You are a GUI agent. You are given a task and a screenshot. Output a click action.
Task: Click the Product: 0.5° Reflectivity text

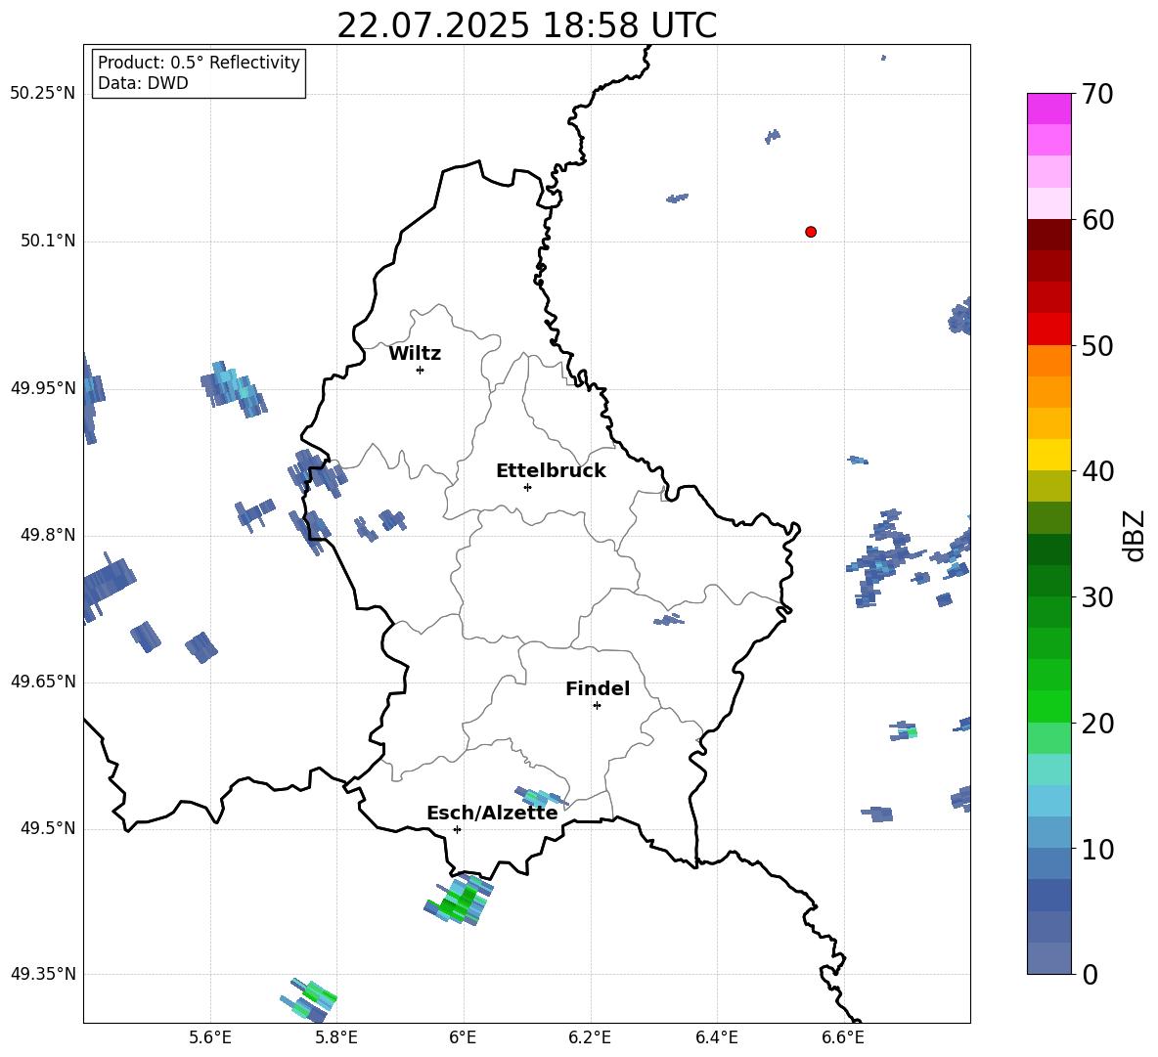pos(199,62)
